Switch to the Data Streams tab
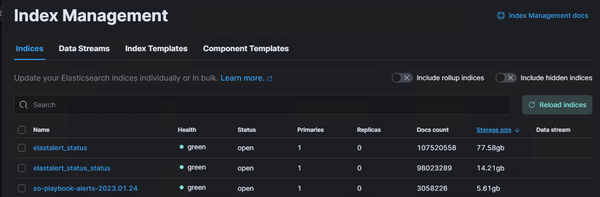600x197 pixels. (x=84, y=48)
